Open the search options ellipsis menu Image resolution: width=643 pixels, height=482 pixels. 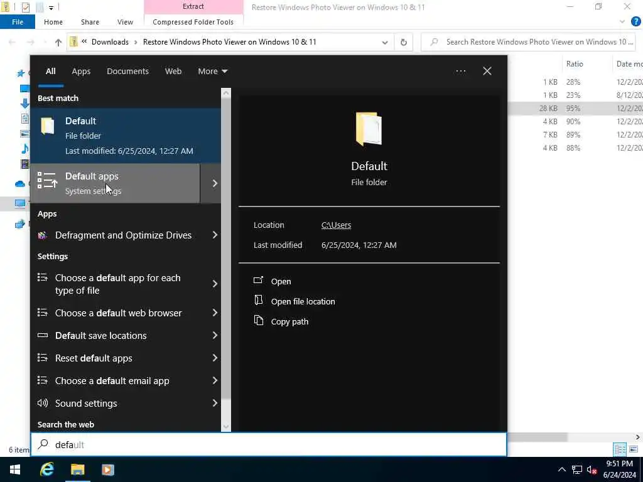(460, 72)
